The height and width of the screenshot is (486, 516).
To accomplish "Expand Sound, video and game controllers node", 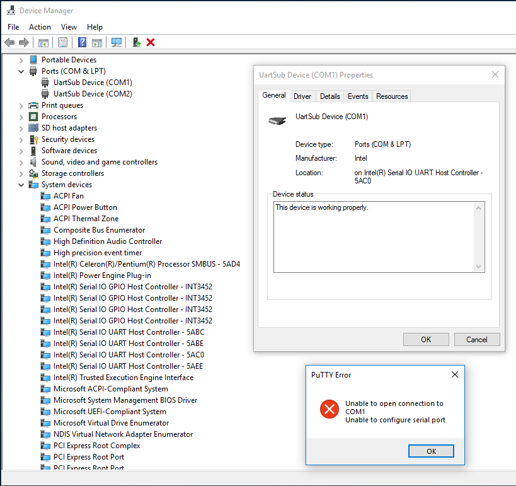I will point(21,163).
